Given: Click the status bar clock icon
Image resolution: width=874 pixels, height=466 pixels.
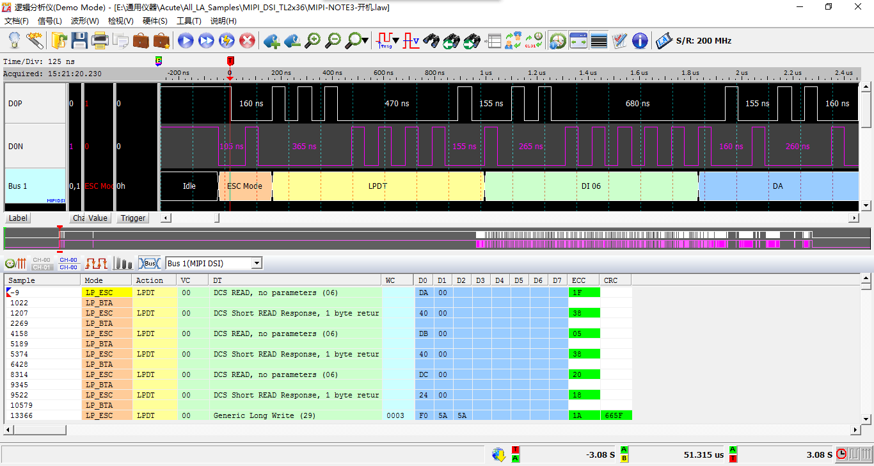Looking at the screenshot, I should click(x=843, y=454).
